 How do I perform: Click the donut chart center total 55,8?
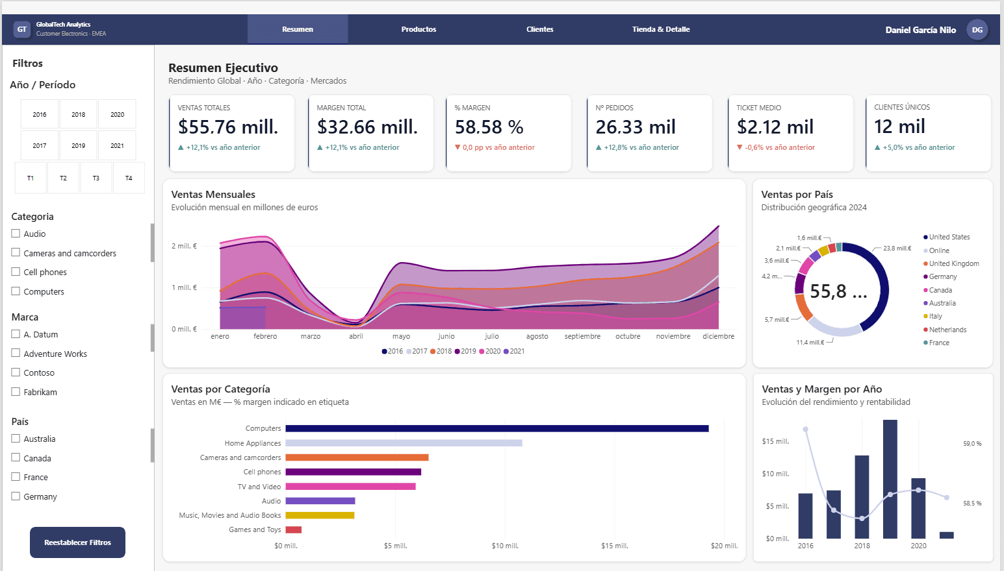pyautogui.click(x=839, y=292)
